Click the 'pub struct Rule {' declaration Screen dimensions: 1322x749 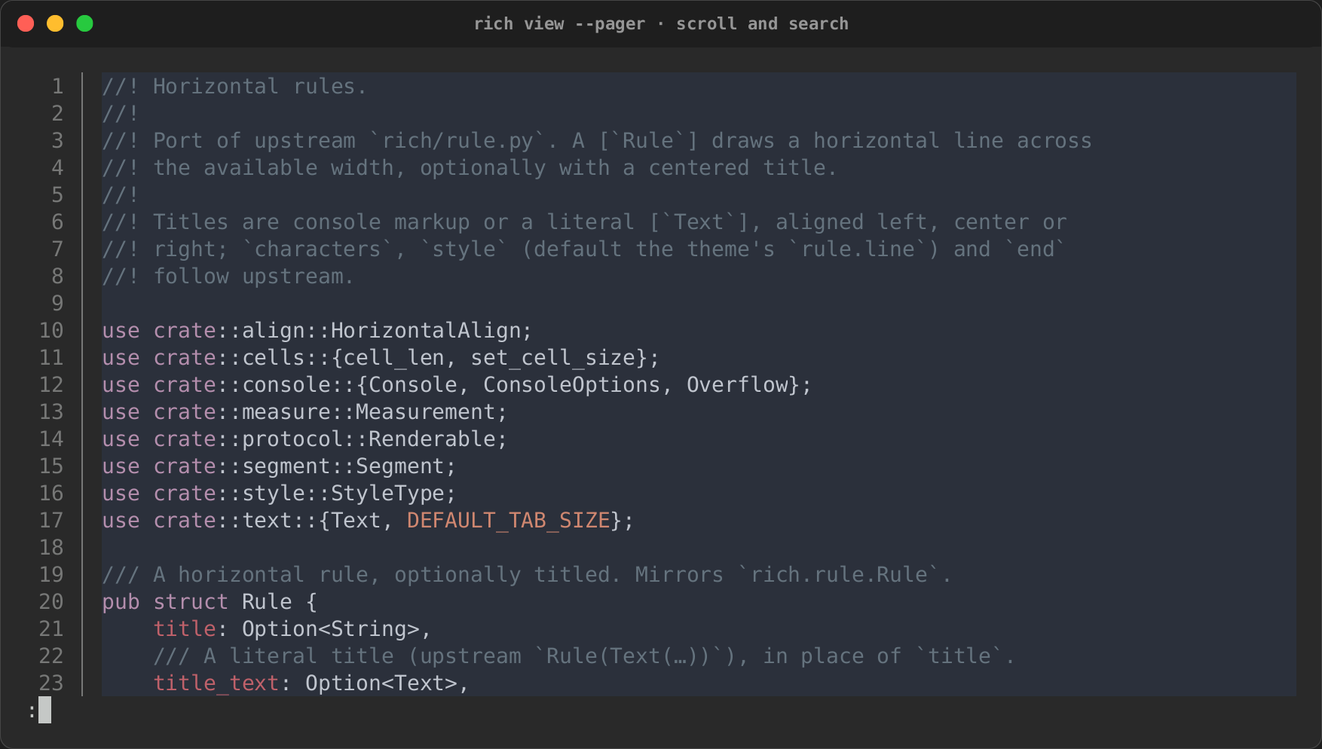210,602
